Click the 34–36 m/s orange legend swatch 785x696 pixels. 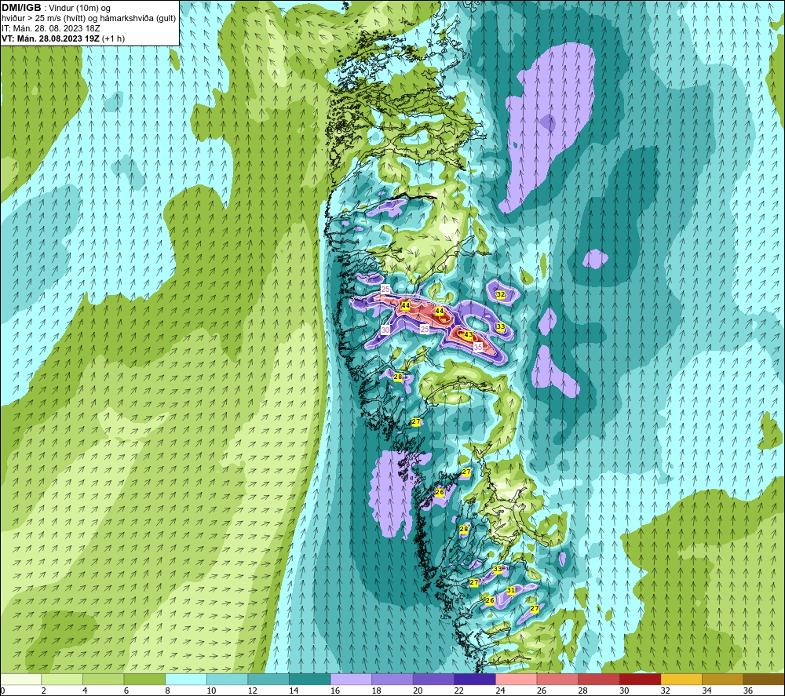(723, 679)
